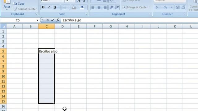Click inside the Name Box showing C5
Viewport: 198px width, 111px height.
18,20
